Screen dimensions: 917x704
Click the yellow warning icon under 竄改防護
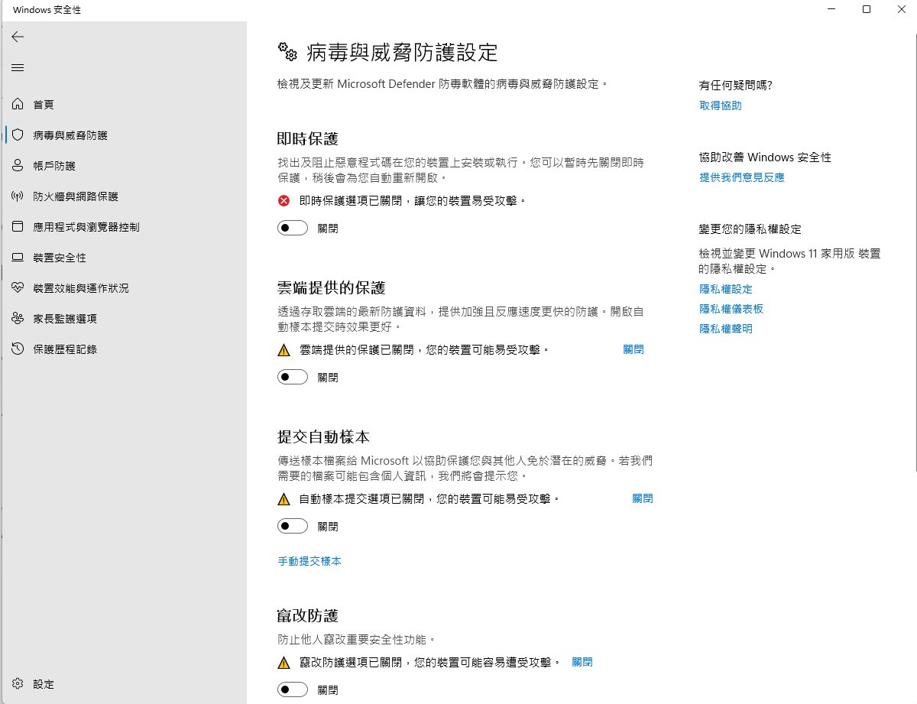pos(284,663)
